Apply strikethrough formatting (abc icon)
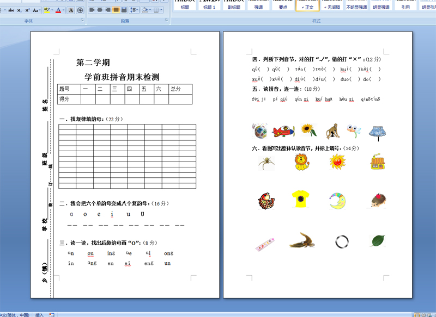Screen dimensions: 436x317 tap(11, 10)
